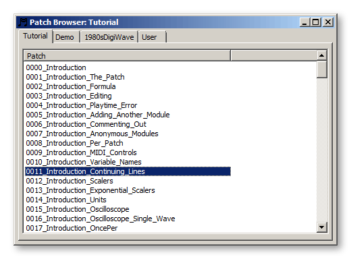Image resolution: width=351 pixels, height=259 pixels.
Task: Select 0006_Introduction_Commenting_Out
Action: pyautogui.click(x=86, y=124)
